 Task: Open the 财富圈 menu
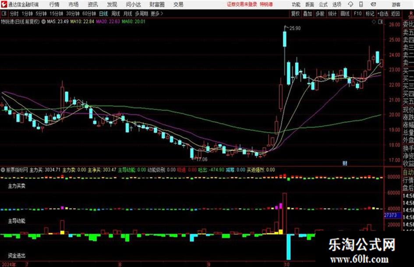(x=157, y=4)
